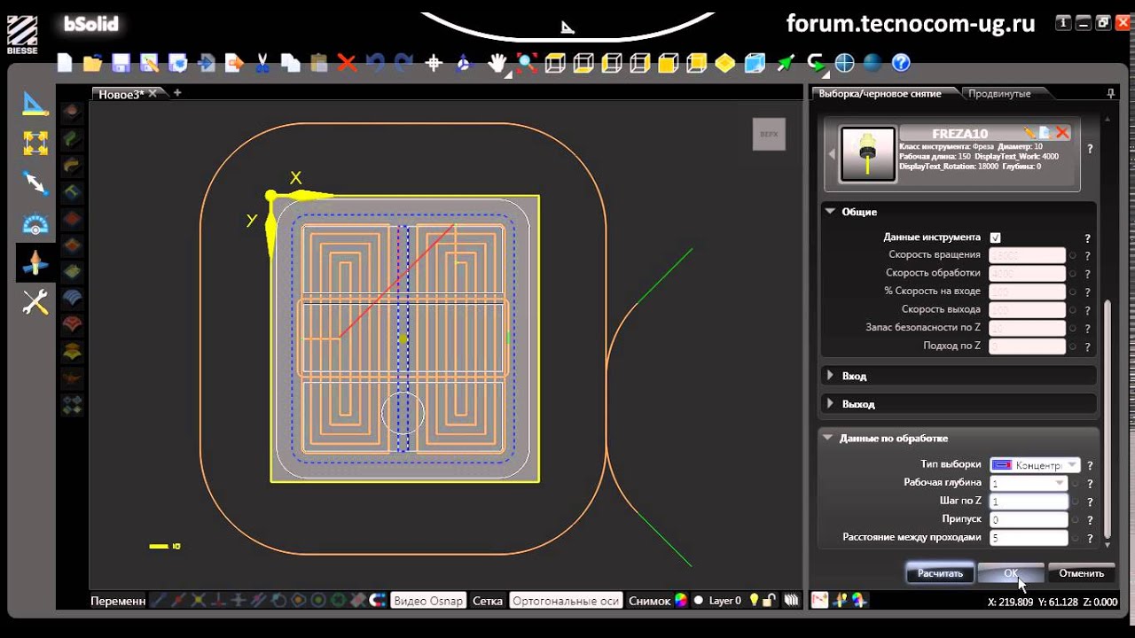Select the Выборка/черновое снятие tab

pos(880,93)
